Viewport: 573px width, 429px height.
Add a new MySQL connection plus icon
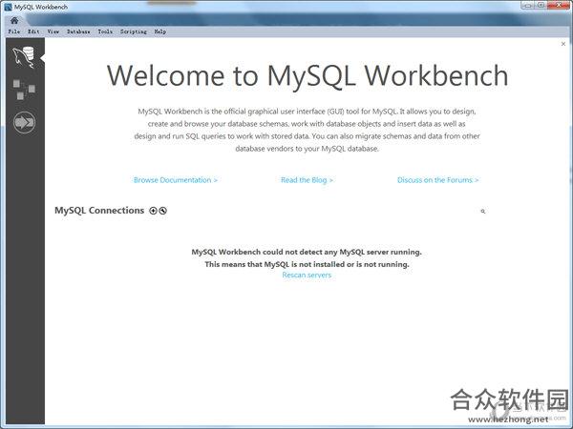click(153, 211)
